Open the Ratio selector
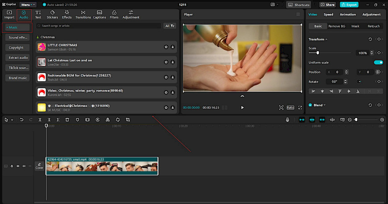Screen dimensions: 388x204 (290, 107)
